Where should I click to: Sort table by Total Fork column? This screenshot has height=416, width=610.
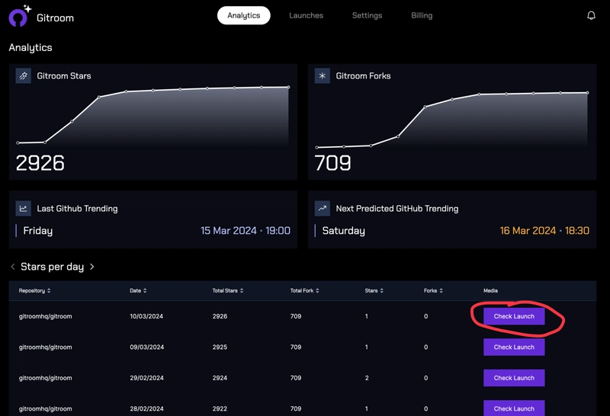pyautogui.click(x=304, y=290)
